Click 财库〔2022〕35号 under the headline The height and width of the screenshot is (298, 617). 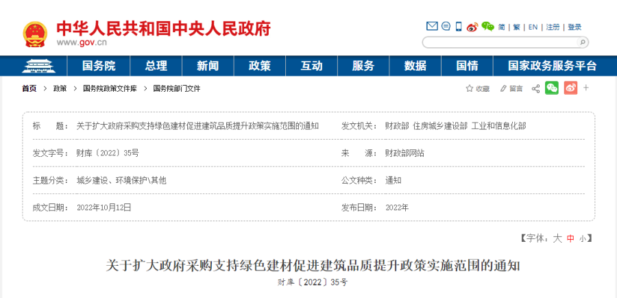coord(313,282)
